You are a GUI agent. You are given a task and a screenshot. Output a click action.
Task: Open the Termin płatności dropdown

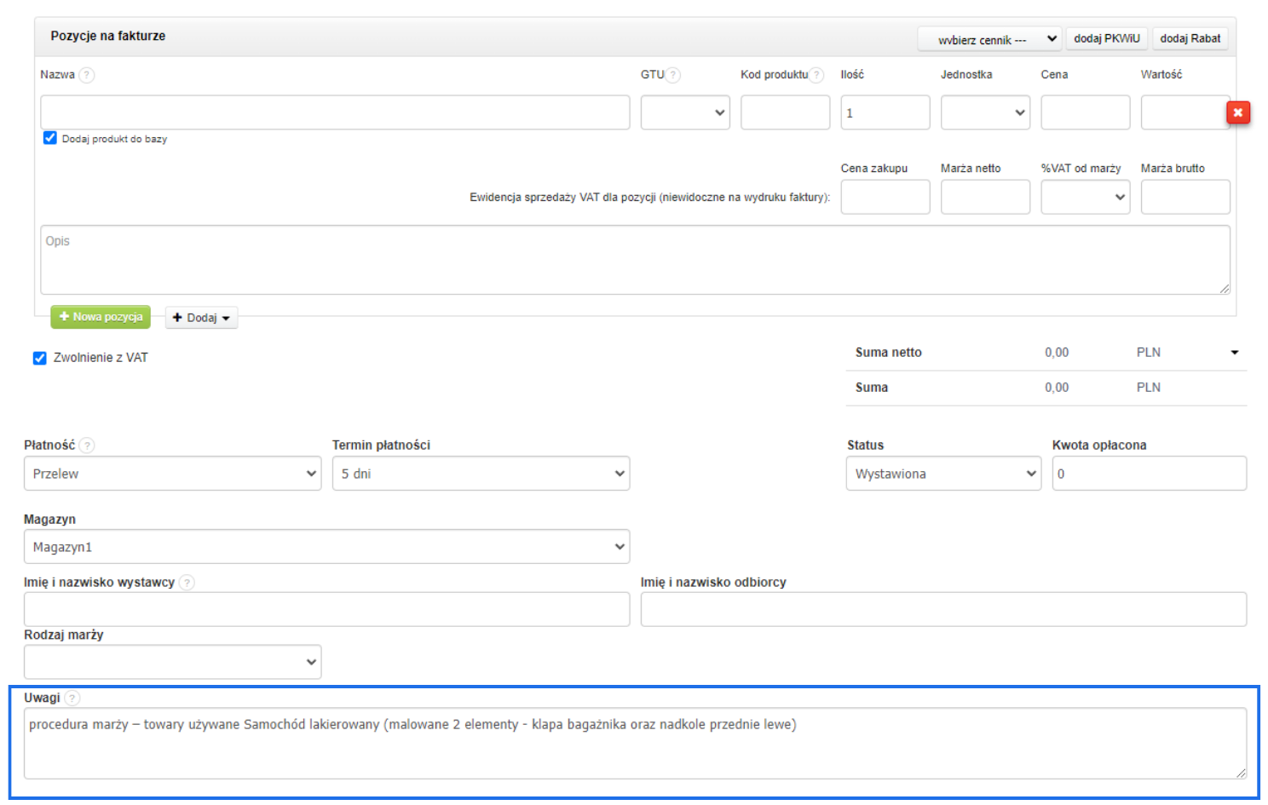pos(481,474)
